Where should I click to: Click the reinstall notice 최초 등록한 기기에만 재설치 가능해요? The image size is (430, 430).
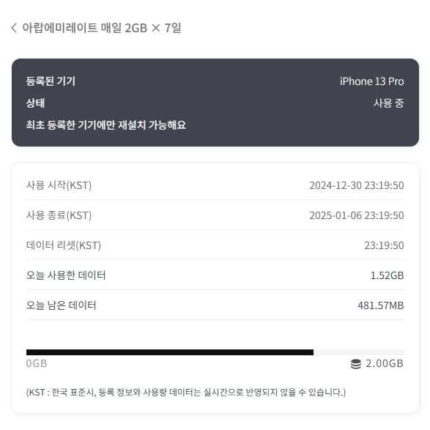pyautogui.click(x=106, y=125)
